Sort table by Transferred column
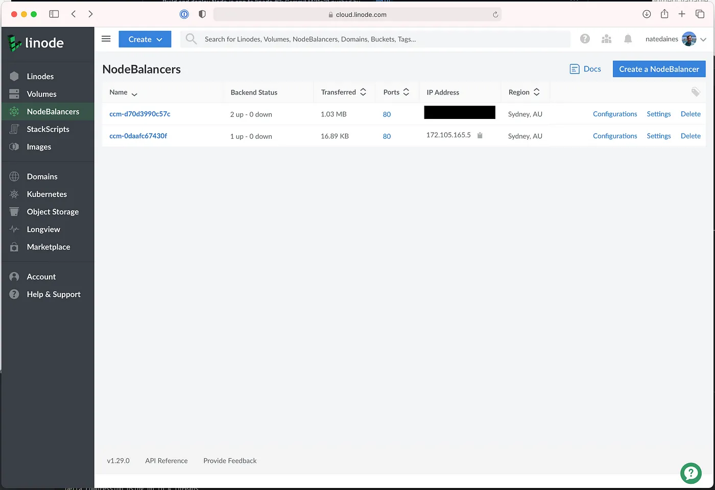This screenshot has width=715, height=490. pyautogui.click(x=343, y=92)
